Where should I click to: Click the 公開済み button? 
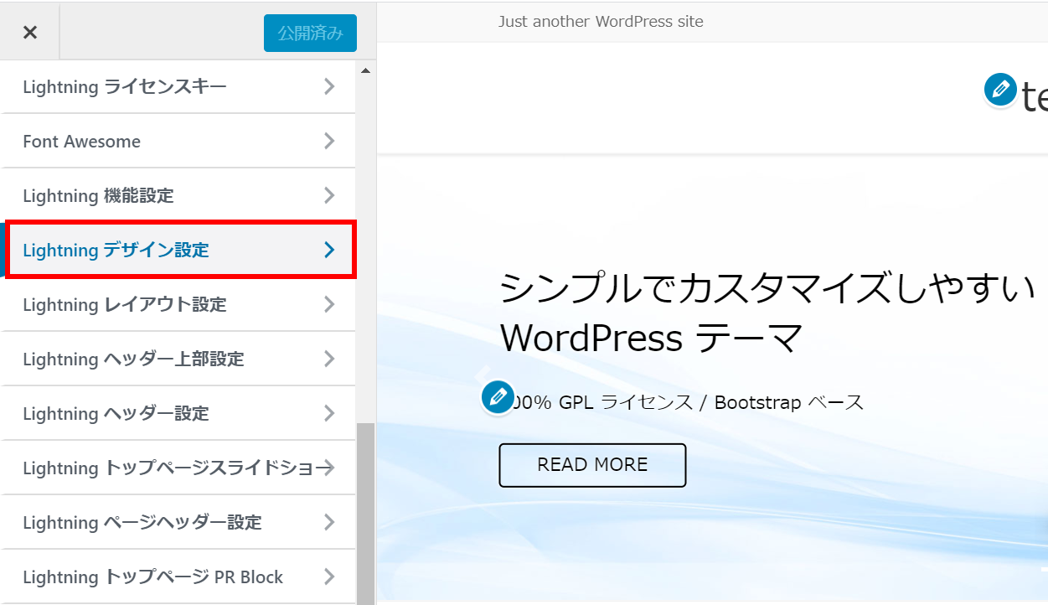click(310, 33)
